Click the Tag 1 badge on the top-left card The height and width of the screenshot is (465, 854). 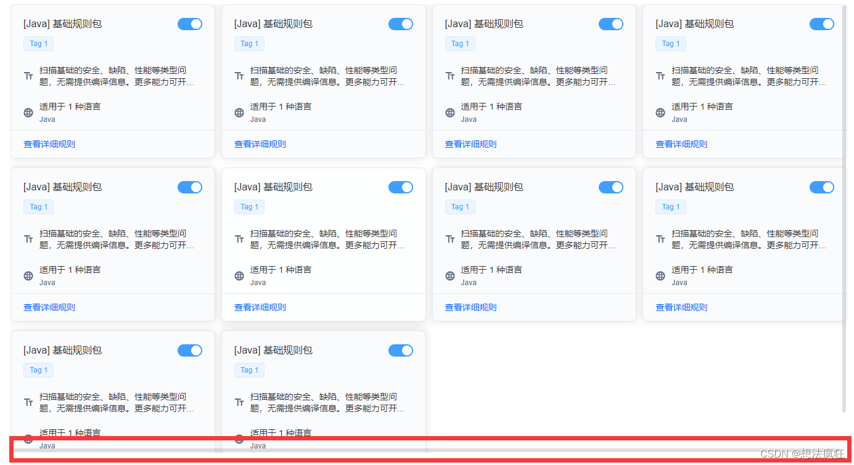(x=38, y=44)
